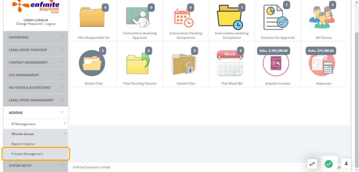The width and height of the screenshot is (359, 172).
Task: Click the Enfinite Solutions logo
Action: pyautogui.click(x=36, y=7)
